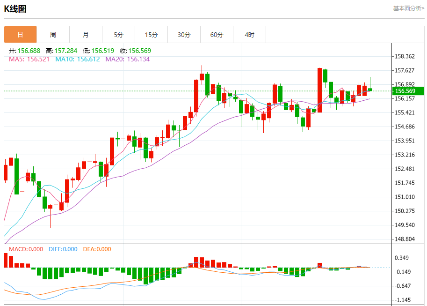Click the 148.804 price axis label
Image resolution: width=427 pixels, height=306 pixels.
405,239
